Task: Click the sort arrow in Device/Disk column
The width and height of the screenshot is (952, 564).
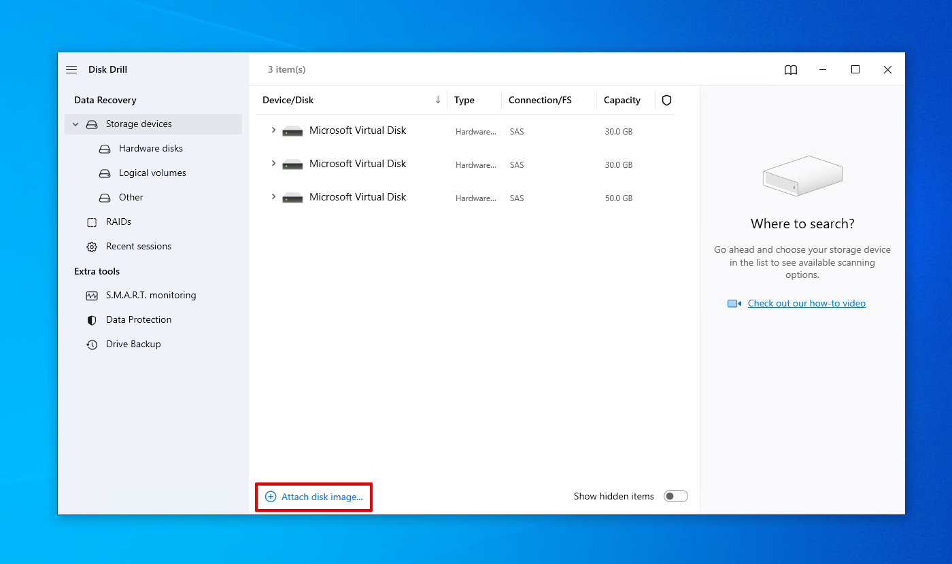Action: [x=438, y=100]
